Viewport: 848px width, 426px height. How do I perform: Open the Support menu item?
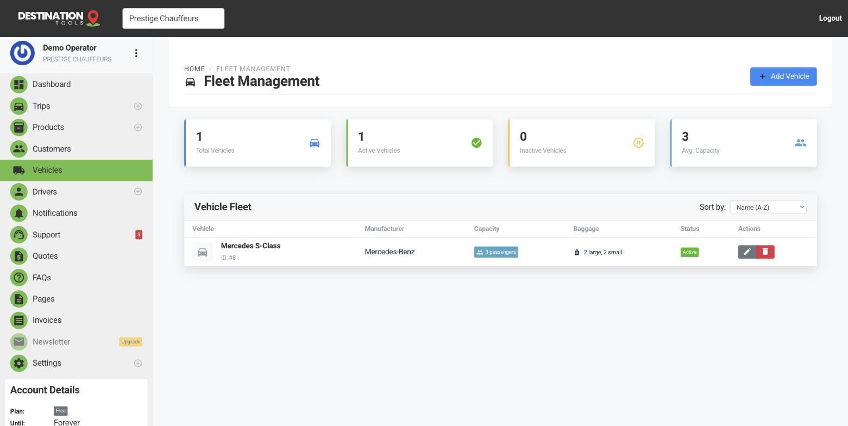[76, 235]
